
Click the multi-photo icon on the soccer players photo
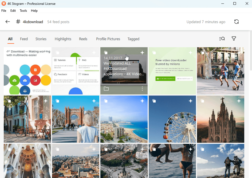(x=202, y=53)
